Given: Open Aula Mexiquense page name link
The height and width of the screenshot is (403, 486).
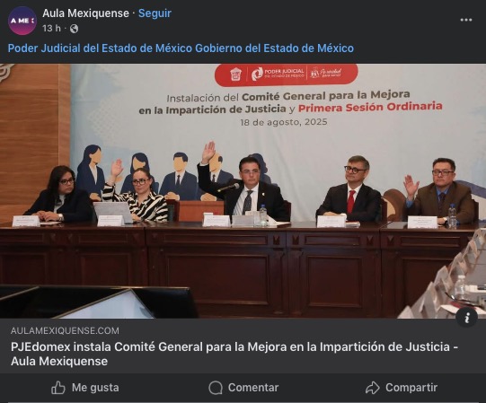Looking at the screenshot, I should (85, 13).
